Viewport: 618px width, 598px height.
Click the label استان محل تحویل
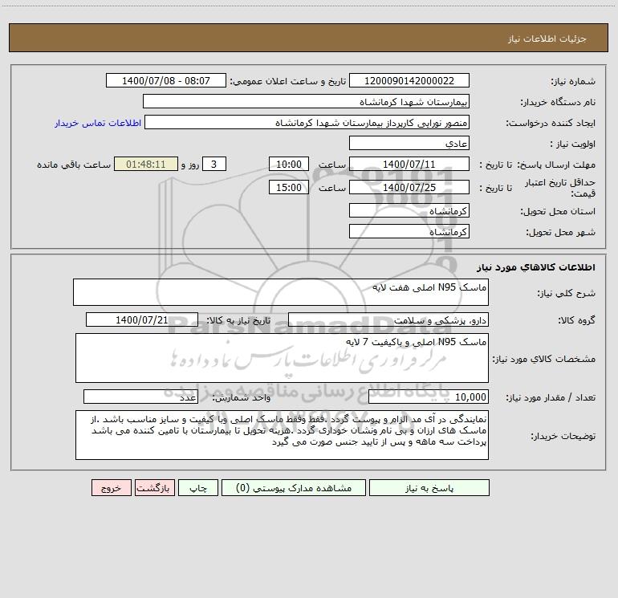[558, 212]
